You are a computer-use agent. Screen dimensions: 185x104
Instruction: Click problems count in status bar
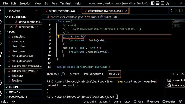[x=5, y=101]
